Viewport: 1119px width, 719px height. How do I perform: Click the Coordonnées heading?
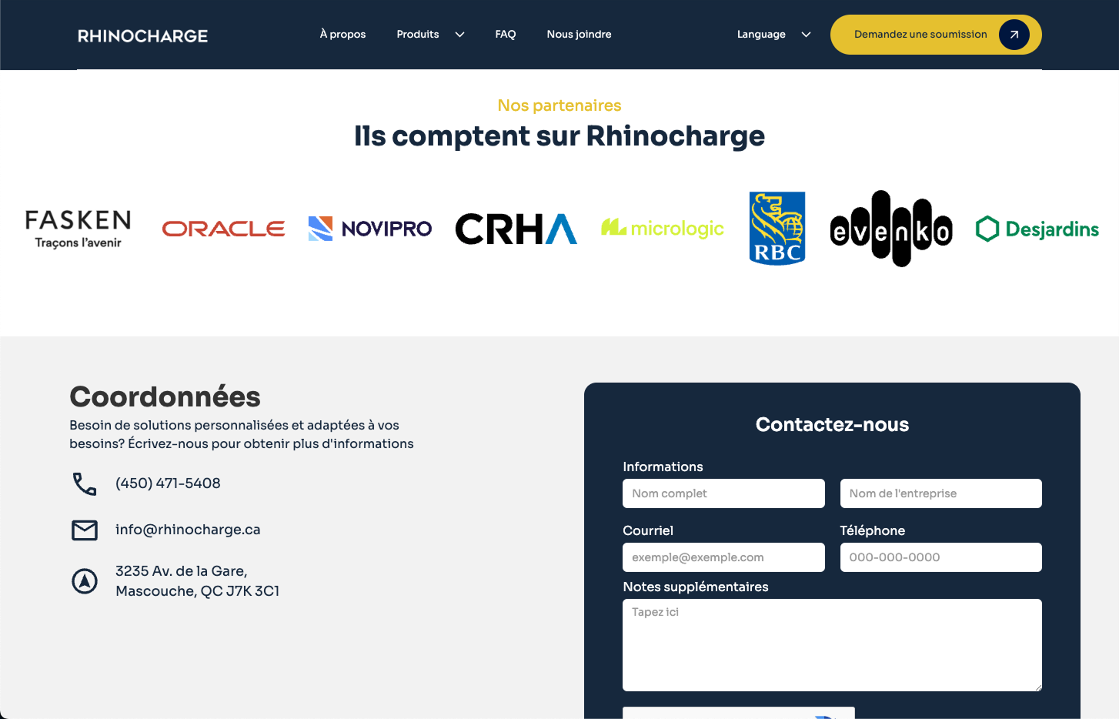(x=165, y=397)
